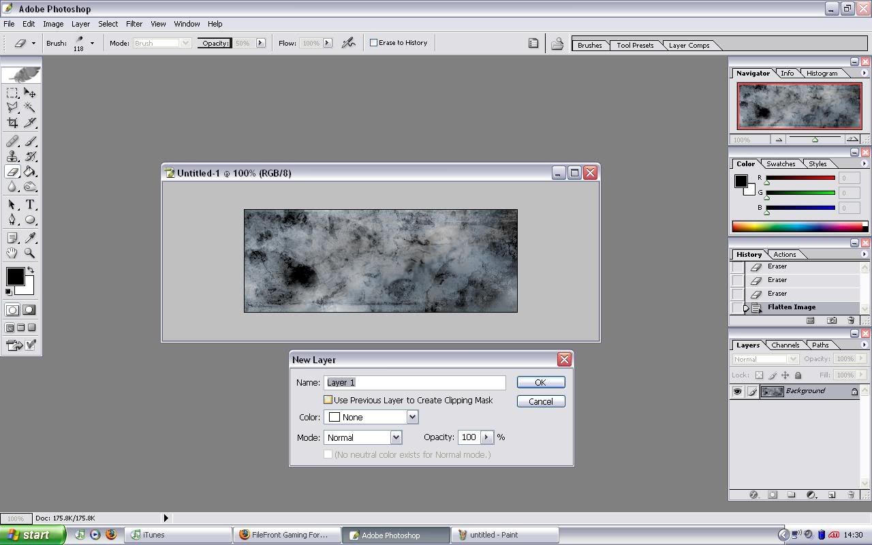Choose the Type tool
Screen dimensions: 872x545
point(30,204)
